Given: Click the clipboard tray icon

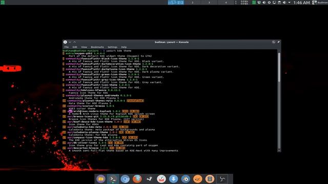Looking at the screenshot, I should [279, 3].
